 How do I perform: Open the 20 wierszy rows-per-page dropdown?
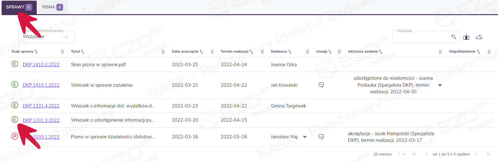[x=403, y=154]
